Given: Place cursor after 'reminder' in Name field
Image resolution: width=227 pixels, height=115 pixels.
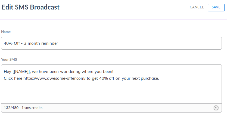Looking at the screenshot, I should [x=58, y=43].
